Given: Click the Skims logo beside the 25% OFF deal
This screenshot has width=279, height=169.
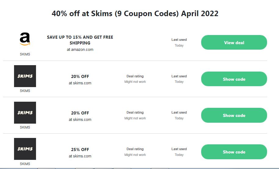Looking at the screenshot, I should [x=25, y=149].
